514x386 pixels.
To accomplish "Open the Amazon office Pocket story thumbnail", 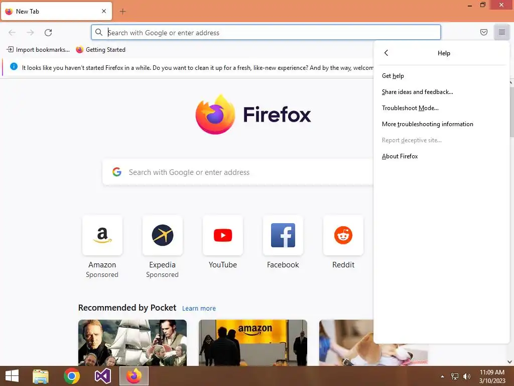I will point(253,343).
